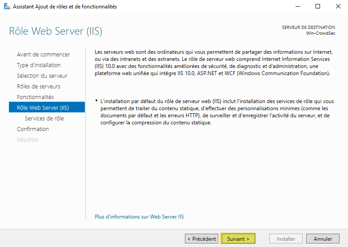The image size is (348, 247).
Task: Open the Plus d'informations sur Web Server IIS link
Action: tap(139, 217)
